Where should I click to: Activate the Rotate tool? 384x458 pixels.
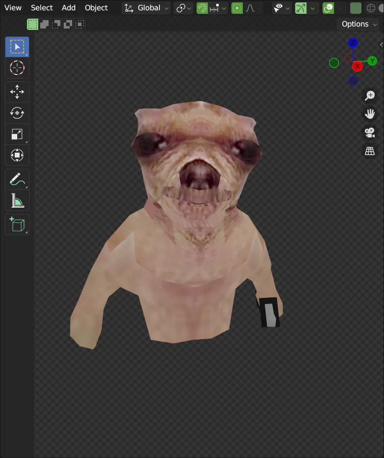[17, 113]
